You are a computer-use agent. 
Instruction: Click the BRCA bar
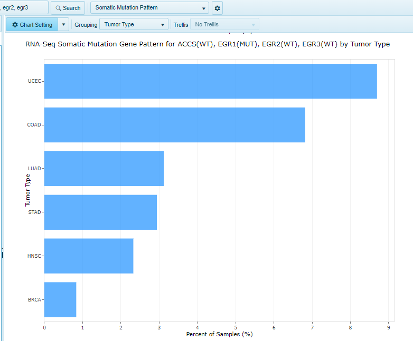pyautogui.click(x=60, y=300)
